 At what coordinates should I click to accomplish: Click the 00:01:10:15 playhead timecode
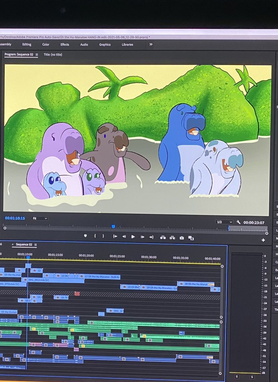click(x=15, y=218)
